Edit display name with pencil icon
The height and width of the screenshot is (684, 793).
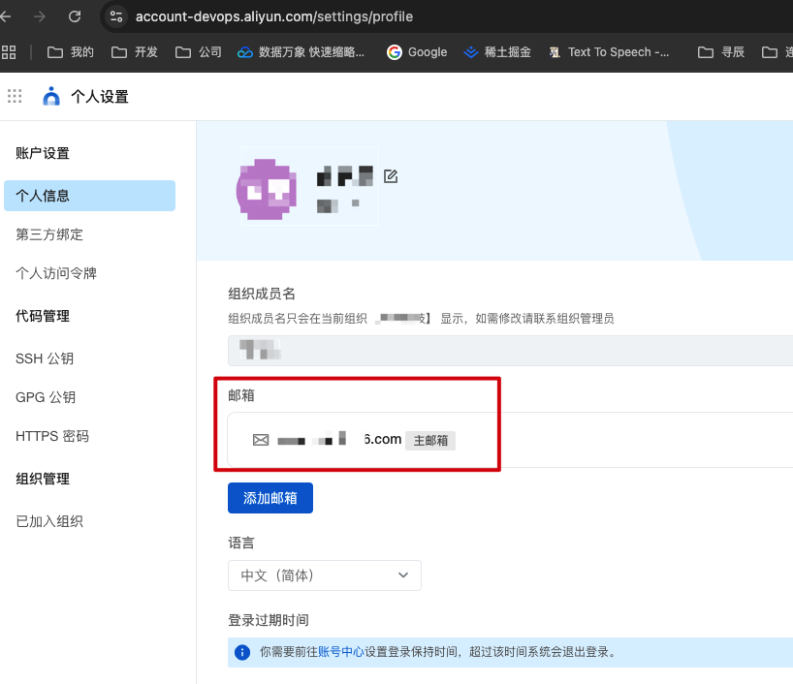(391, 176)
